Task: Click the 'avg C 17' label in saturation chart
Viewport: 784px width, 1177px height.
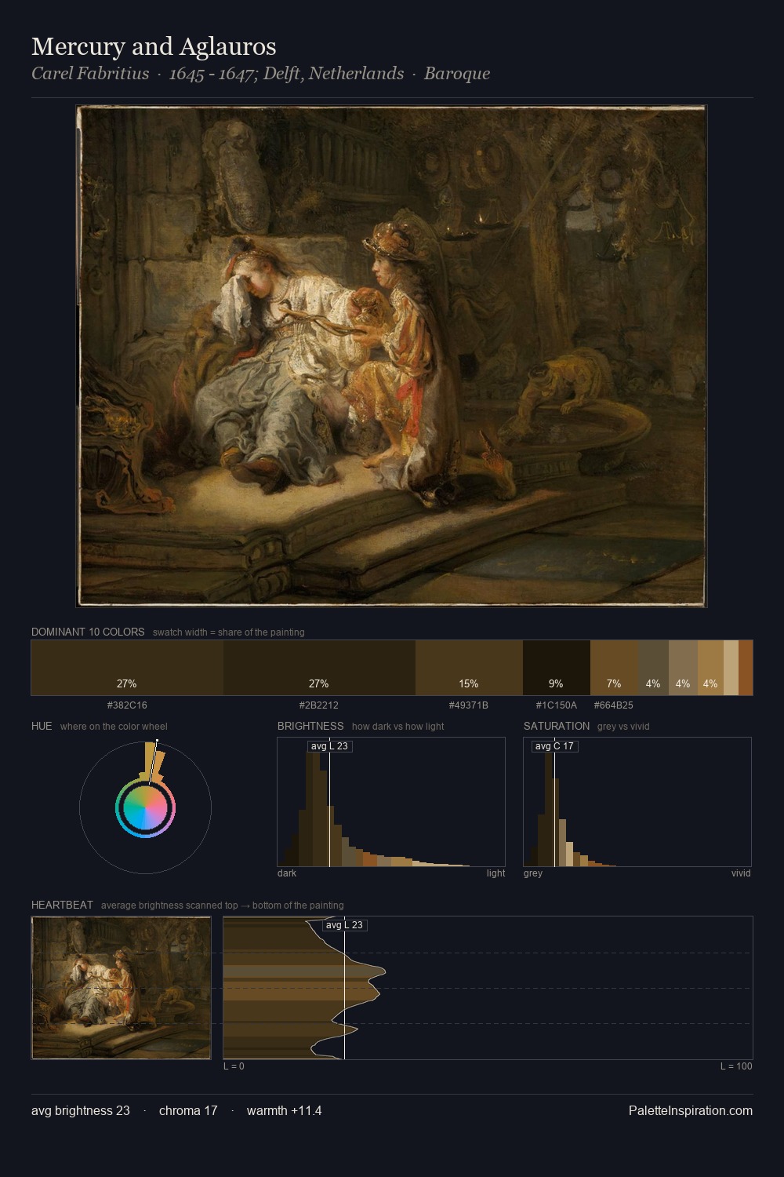Action: pos(554,746)
